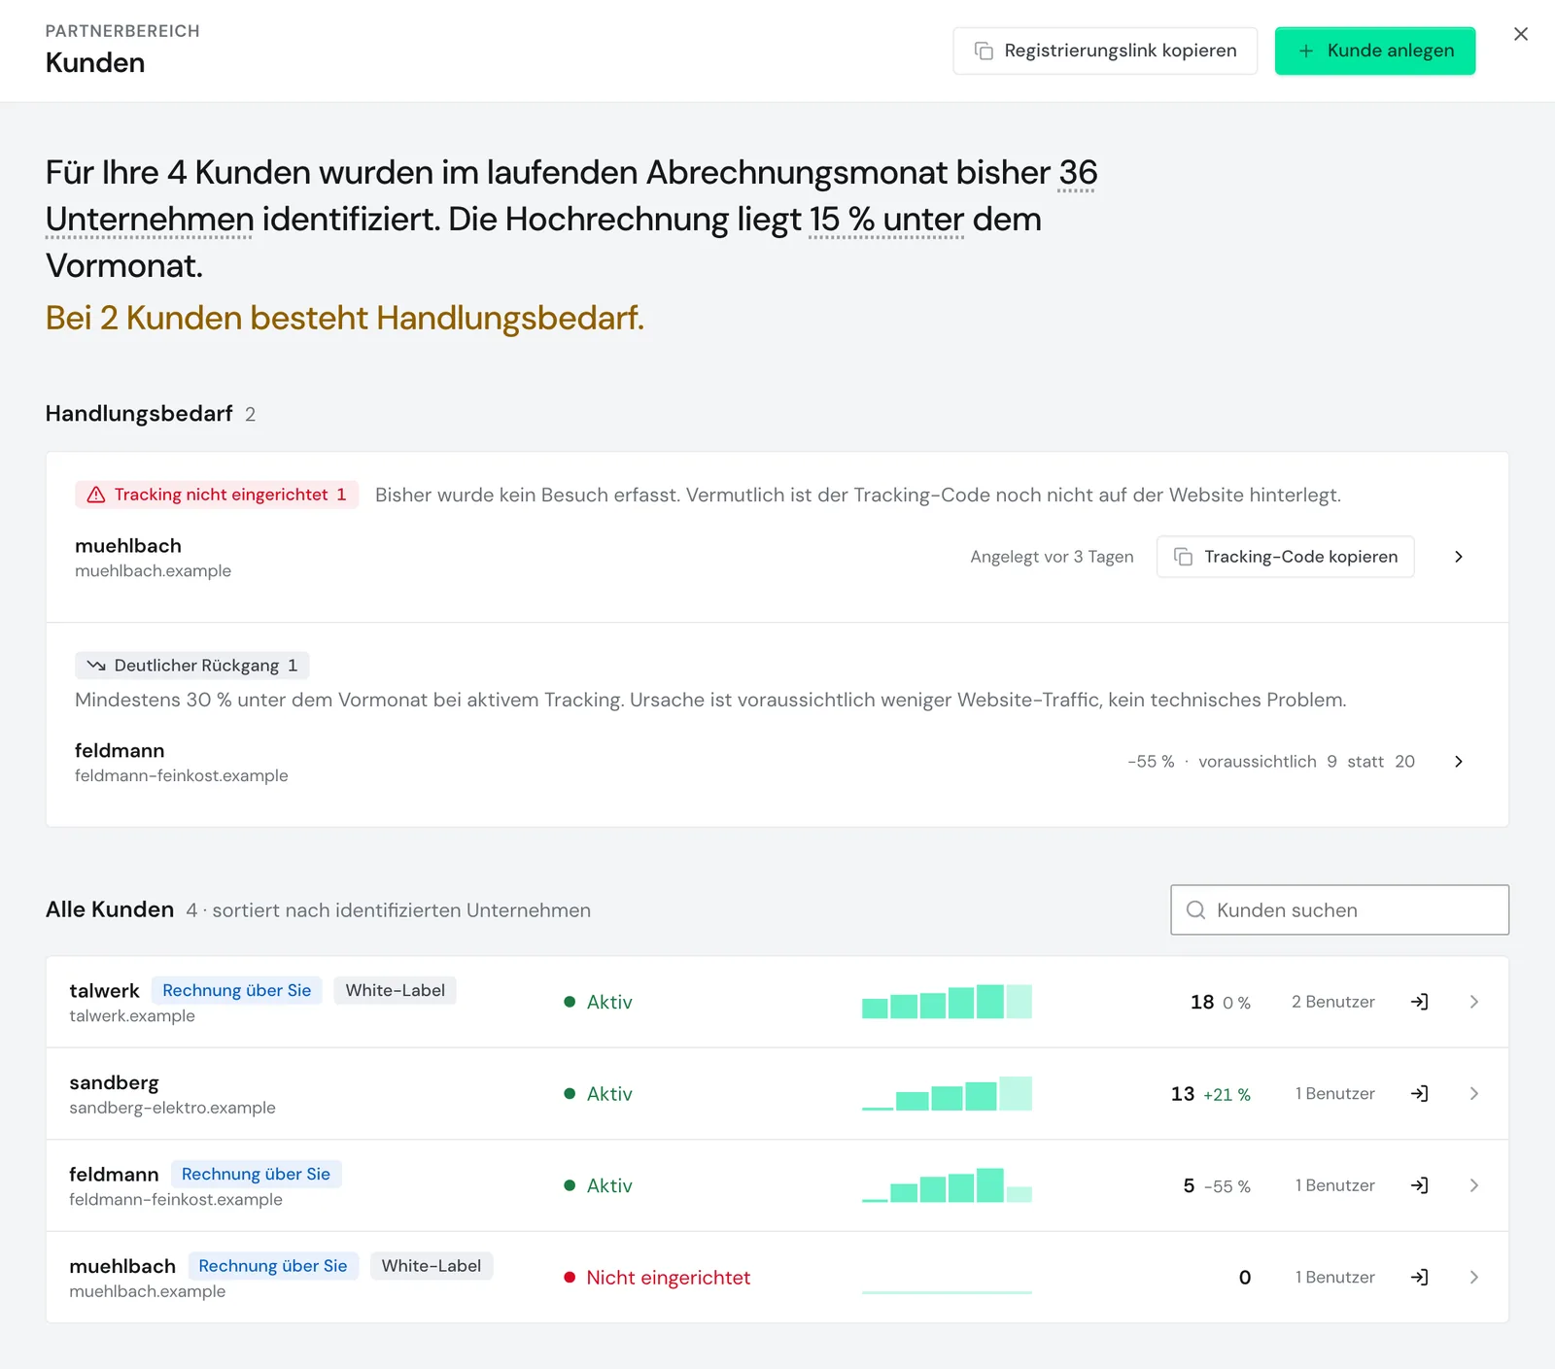Viewport: 1555px width, 1369px height.
Task: Focus the Kunden suchen search field
Action: (1339, 910)
